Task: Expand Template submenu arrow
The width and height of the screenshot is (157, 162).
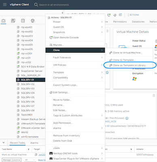Action: click(102, 72)
